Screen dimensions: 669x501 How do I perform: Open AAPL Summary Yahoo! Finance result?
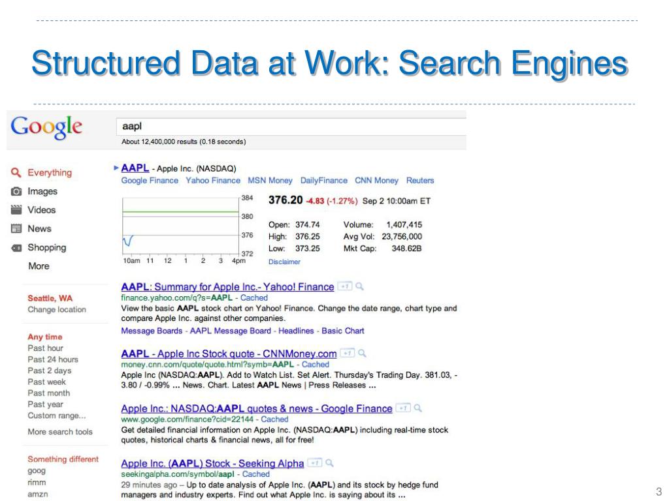(227, 287)
